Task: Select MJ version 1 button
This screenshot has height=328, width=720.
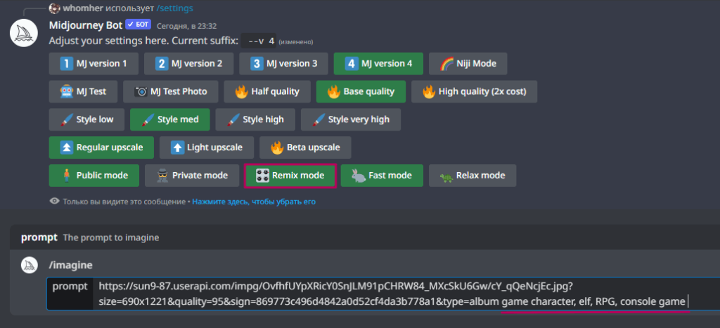Action: click(x=94, y=63)
